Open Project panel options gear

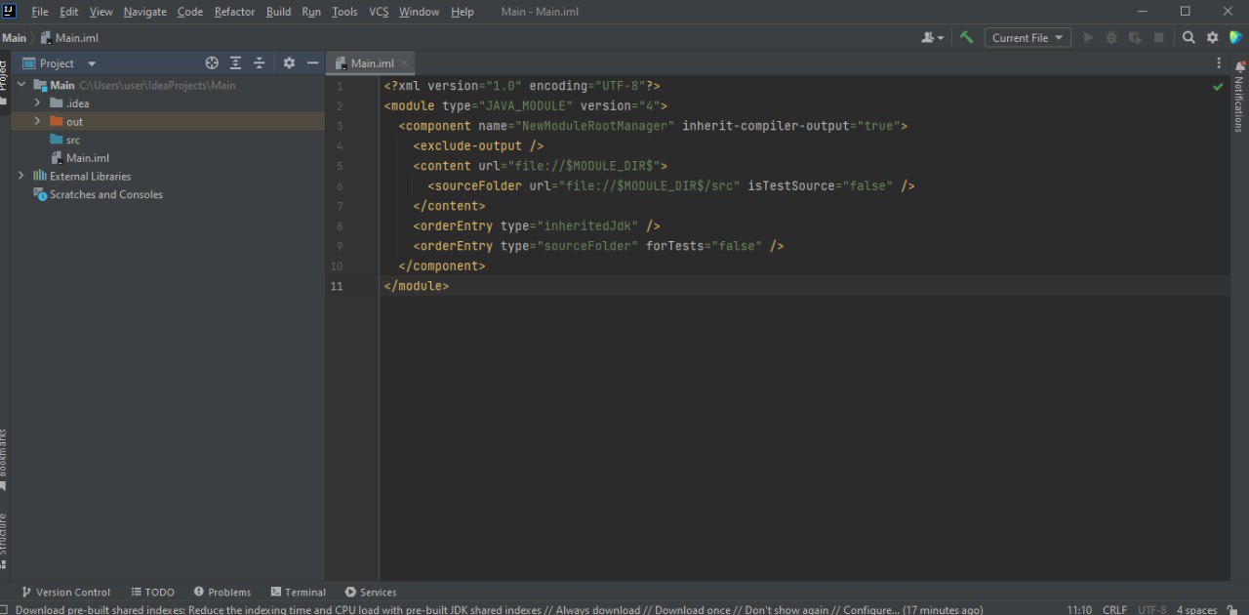tap(289, 62)
